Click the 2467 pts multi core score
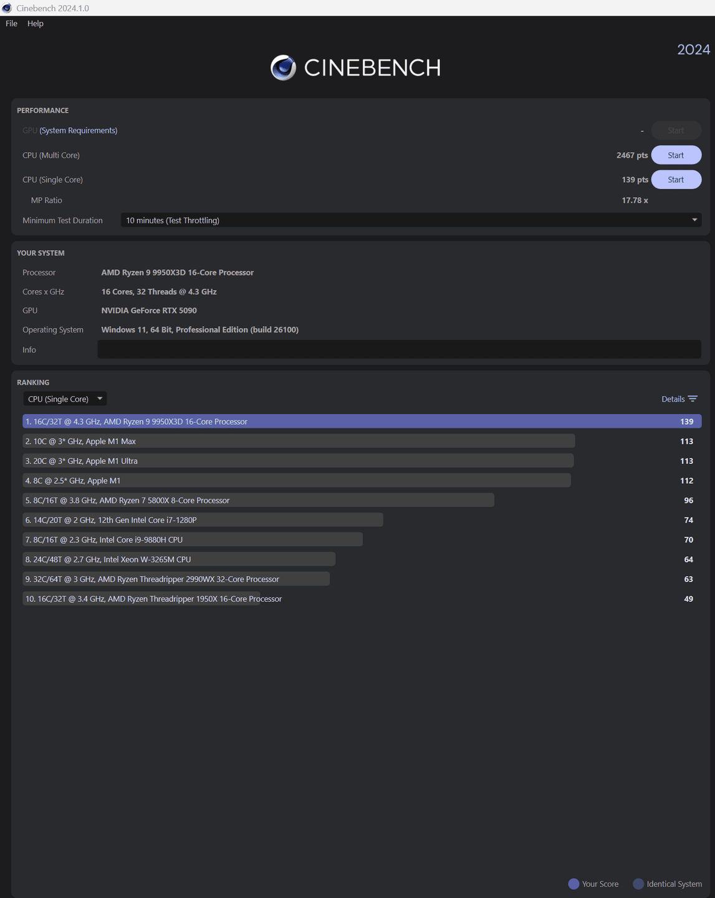 [x=632, y=155]
